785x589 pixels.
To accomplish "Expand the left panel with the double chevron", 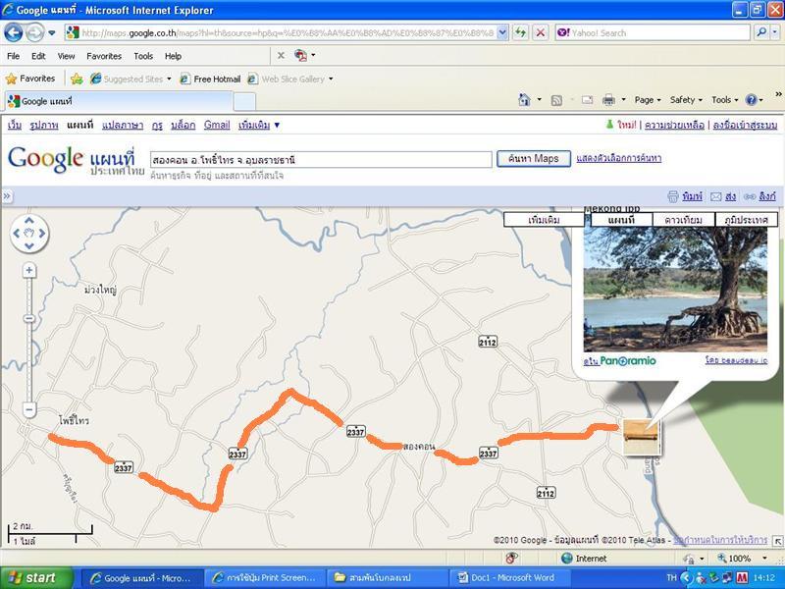I will [x=7, y=196].
